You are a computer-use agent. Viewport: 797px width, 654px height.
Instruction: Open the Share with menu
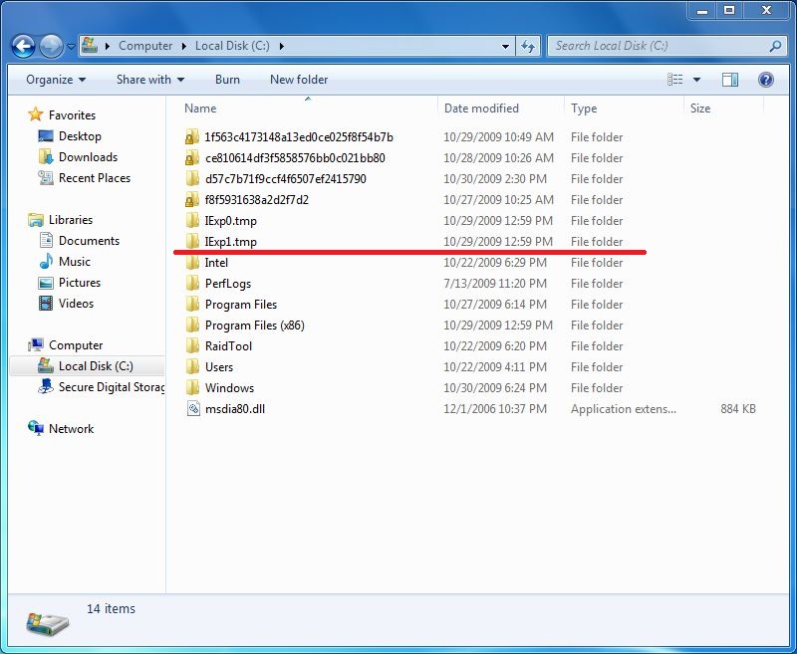point(150,80)
